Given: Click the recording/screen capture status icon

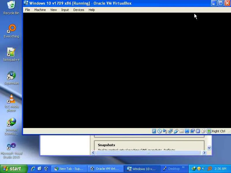Looking at the screenshot, I should click(x=192, y=131).
